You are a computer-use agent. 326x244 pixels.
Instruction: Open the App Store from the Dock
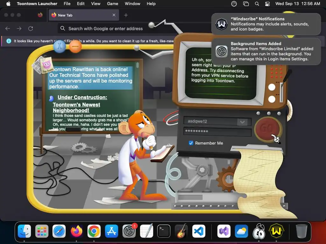(111, 231)
